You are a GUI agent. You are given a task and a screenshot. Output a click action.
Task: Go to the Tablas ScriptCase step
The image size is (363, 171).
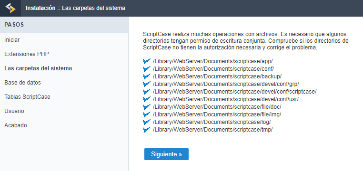27,97
